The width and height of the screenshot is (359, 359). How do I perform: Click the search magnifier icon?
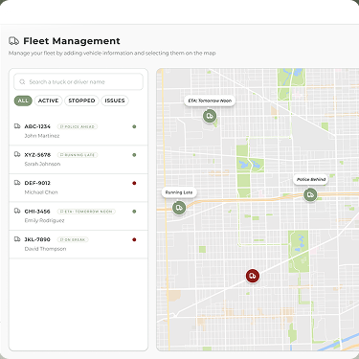[22, 82]
